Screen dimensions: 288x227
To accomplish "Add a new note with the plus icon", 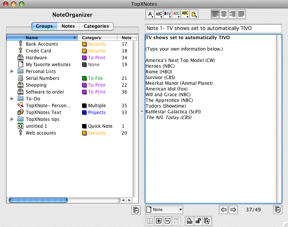I will [x=159, y=221].
